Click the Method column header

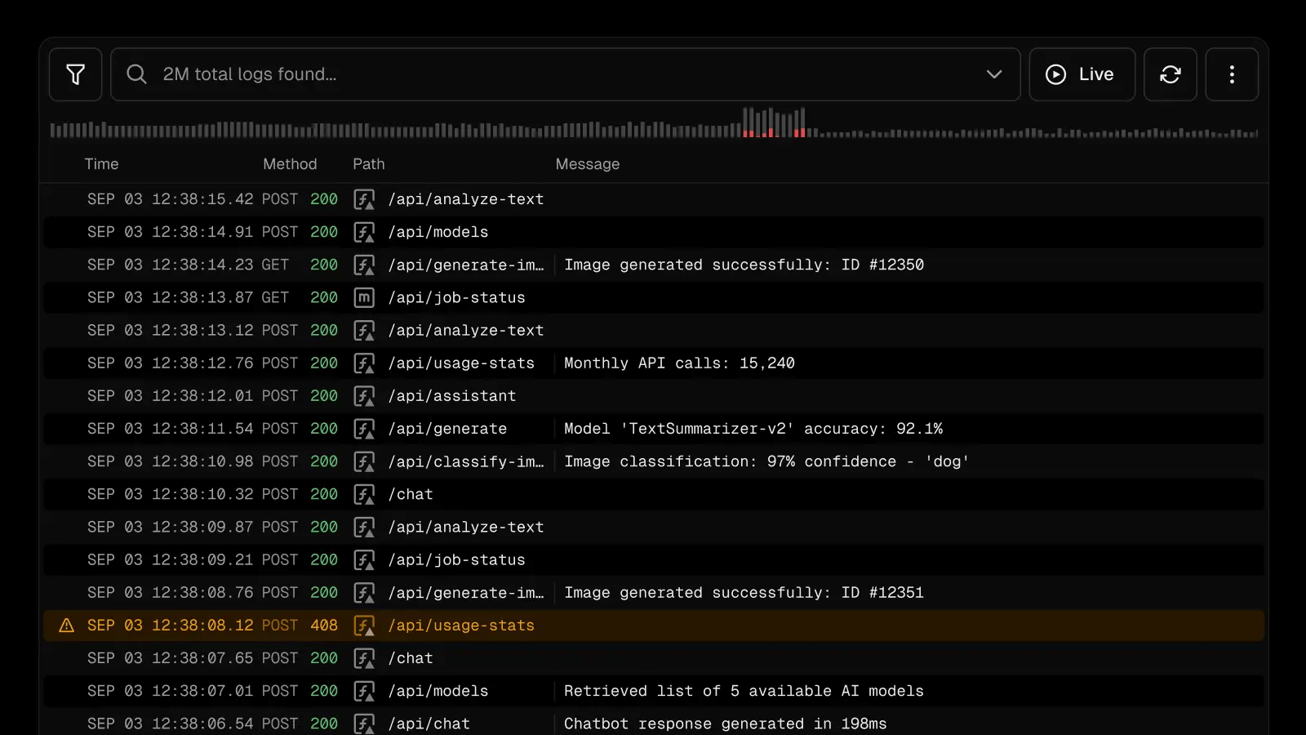(290, 164)
